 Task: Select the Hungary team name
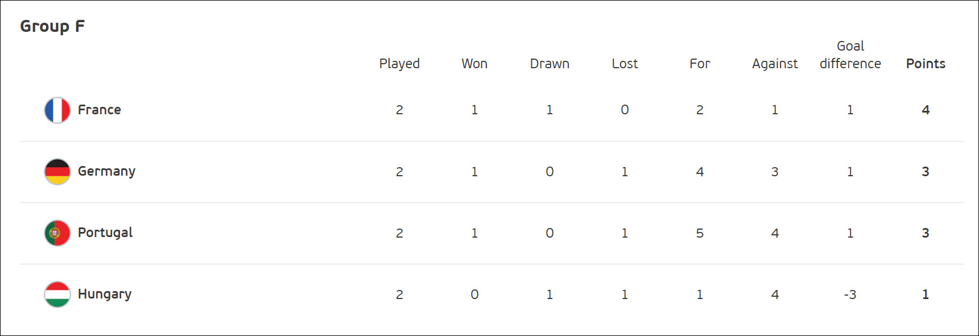(105, 294)
